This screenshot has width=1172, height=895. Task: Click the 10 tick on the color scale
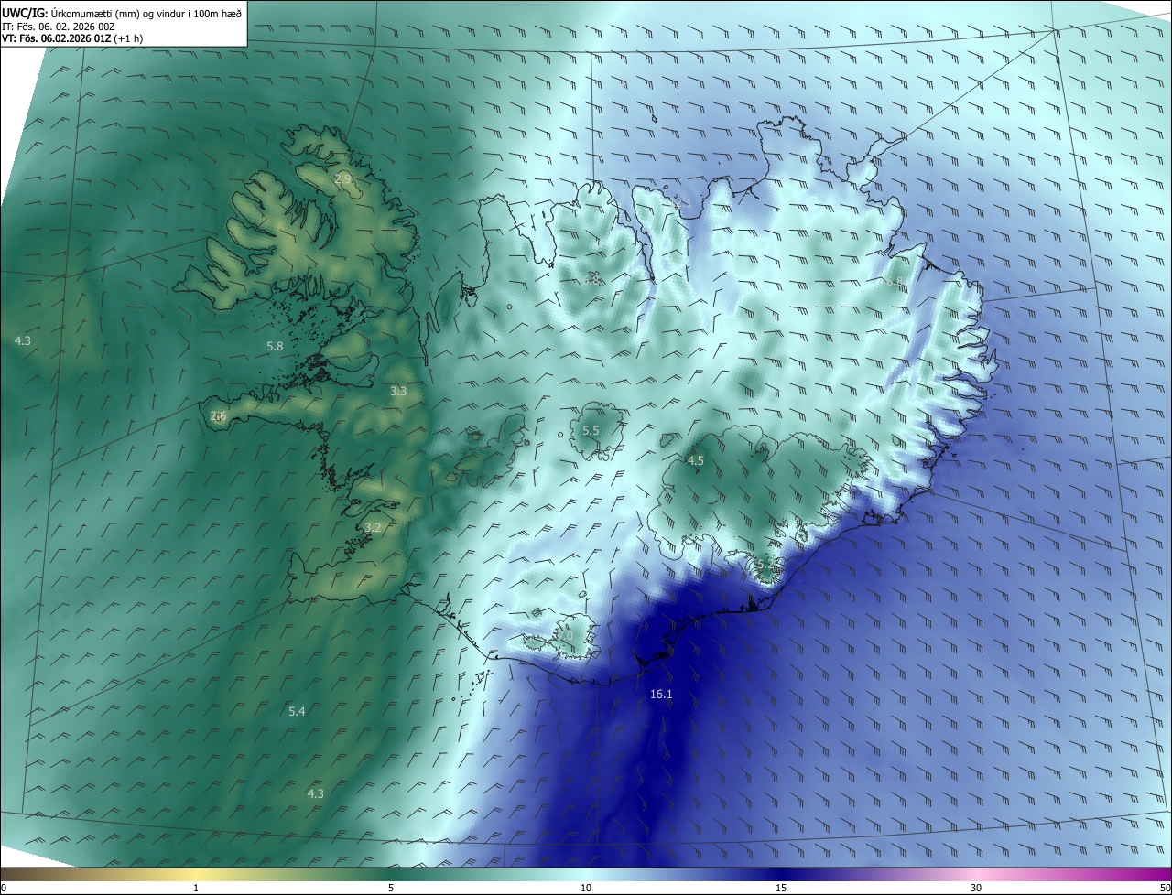click(x=586, y=888)
